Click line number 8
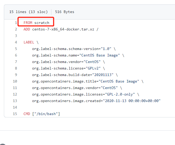This screenshot has height=145, width=175. point(16,68)
